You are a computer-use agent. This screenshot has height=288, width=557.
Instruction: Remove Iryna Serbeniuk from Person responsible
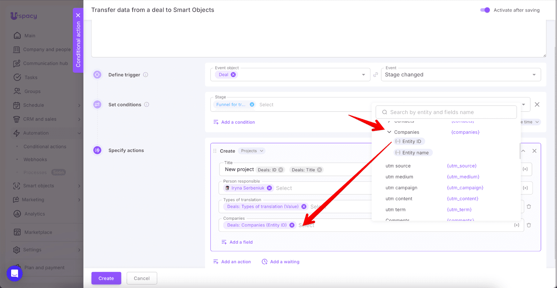269,188
